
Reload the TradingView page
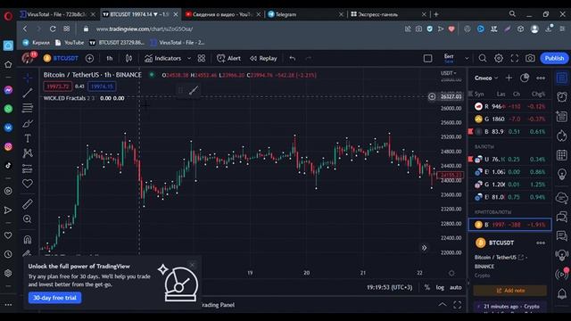click(x=53, y=29)
